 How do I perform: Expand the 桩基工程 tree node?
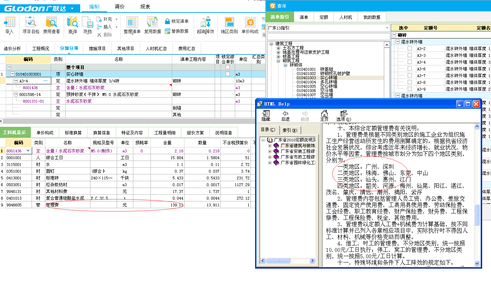click(278, 56)
